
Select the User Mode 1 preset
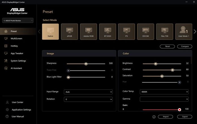coord(184,32)
